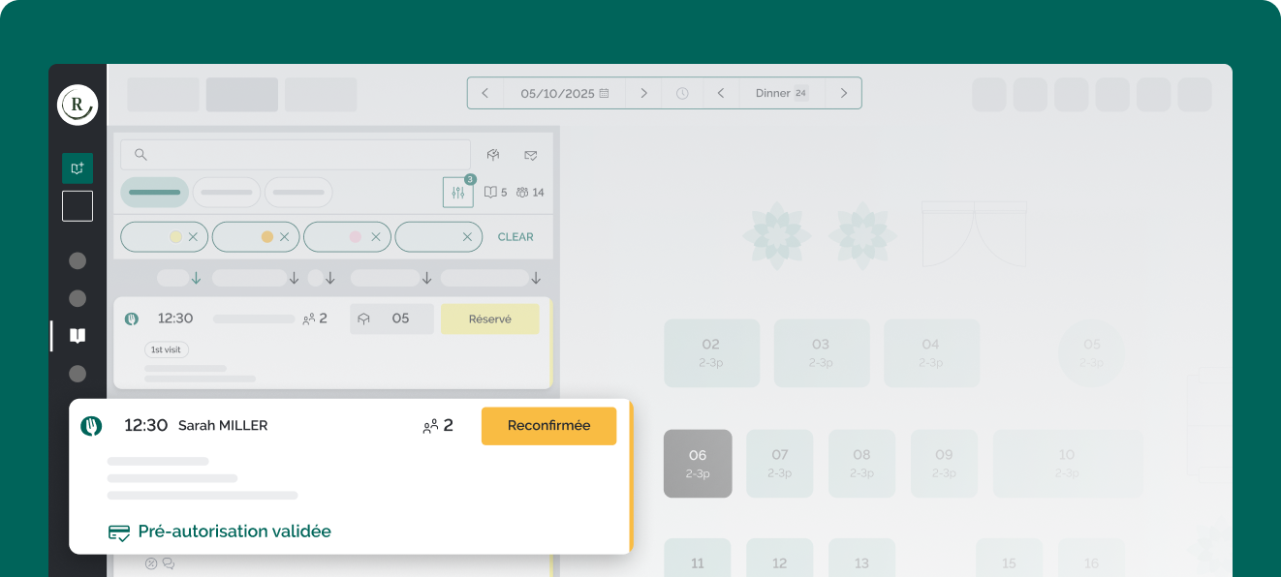This screenshot has width=1281, height=577.
Task: Open date picker showing 05/10/2025
Action: (x=565, y=93)
